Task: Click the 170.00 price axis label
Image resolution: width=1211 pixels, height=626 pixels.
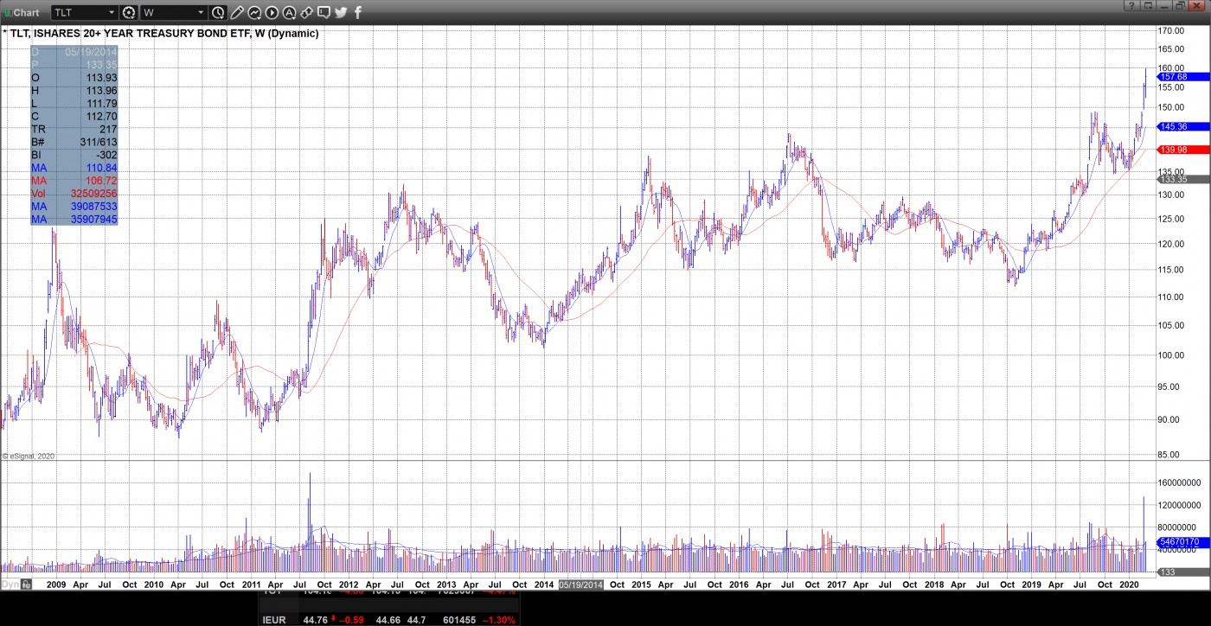Action: coord(1172,32)
